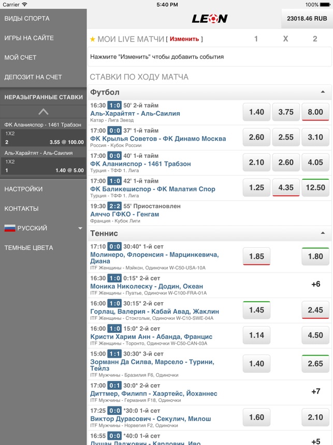
Task: Open match Диттмер, Филипп - Хаэртейс, Йоханнес
Action: point(154,394)
